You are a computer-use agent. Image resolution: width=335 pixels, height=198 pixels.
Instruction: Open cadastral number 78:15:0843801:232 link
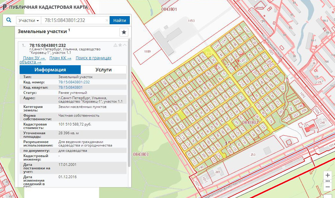point(74,82)
